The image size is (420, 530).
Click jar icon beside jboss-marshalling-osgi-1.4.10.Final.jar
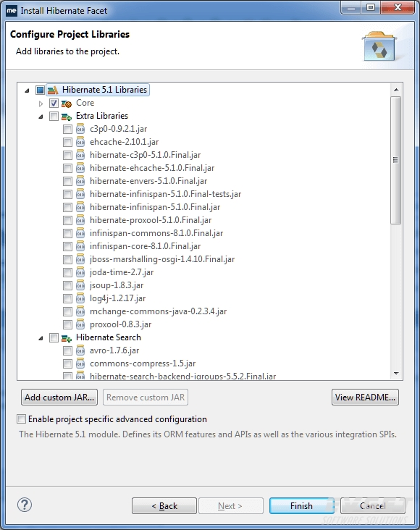[80, 259]
